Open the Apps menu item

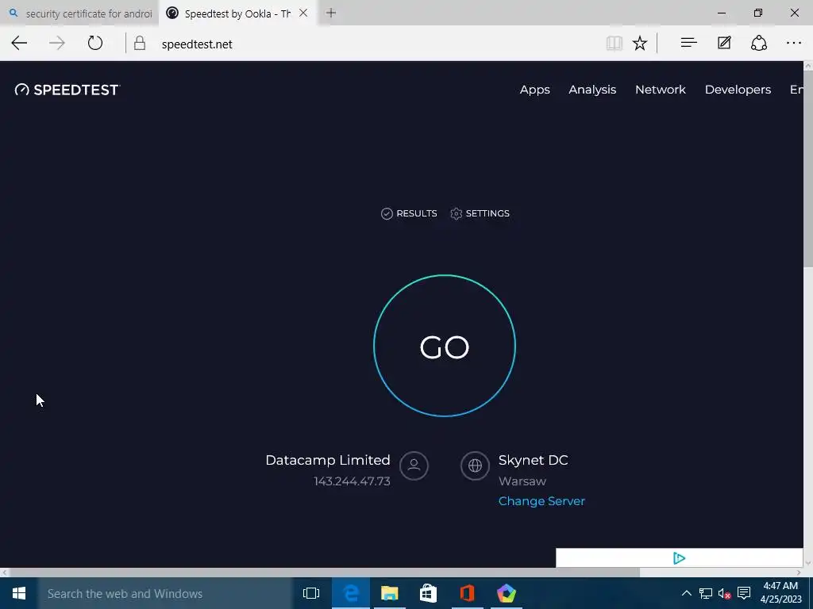(x=534, y=90)
